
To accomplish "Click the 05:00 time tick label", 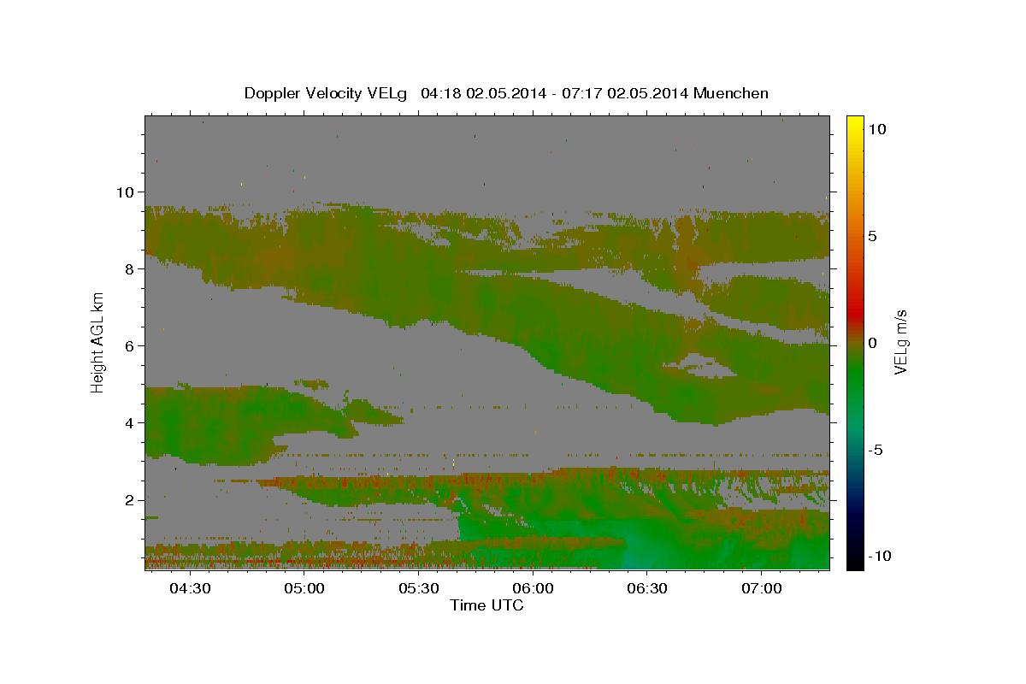I will tap(304, 588).
